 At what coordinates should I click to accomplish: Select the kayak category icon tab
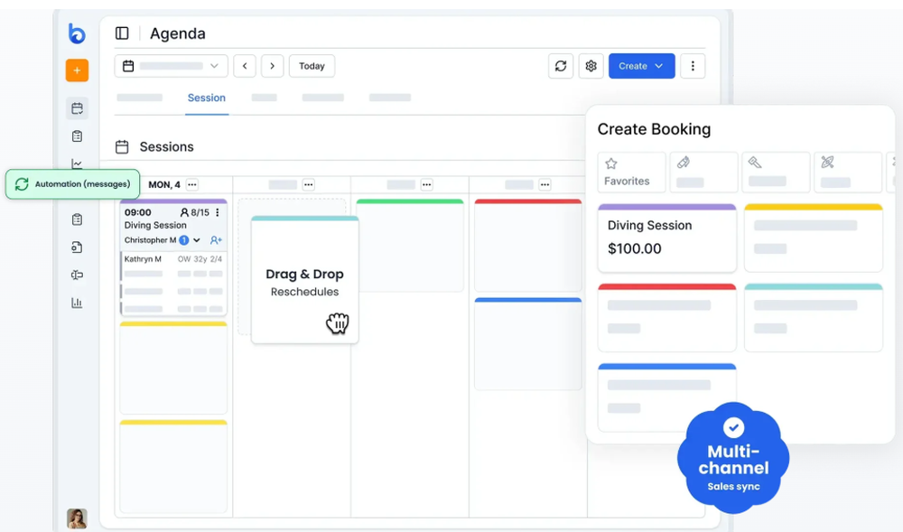pyautogui.click(x=848, y=172)
